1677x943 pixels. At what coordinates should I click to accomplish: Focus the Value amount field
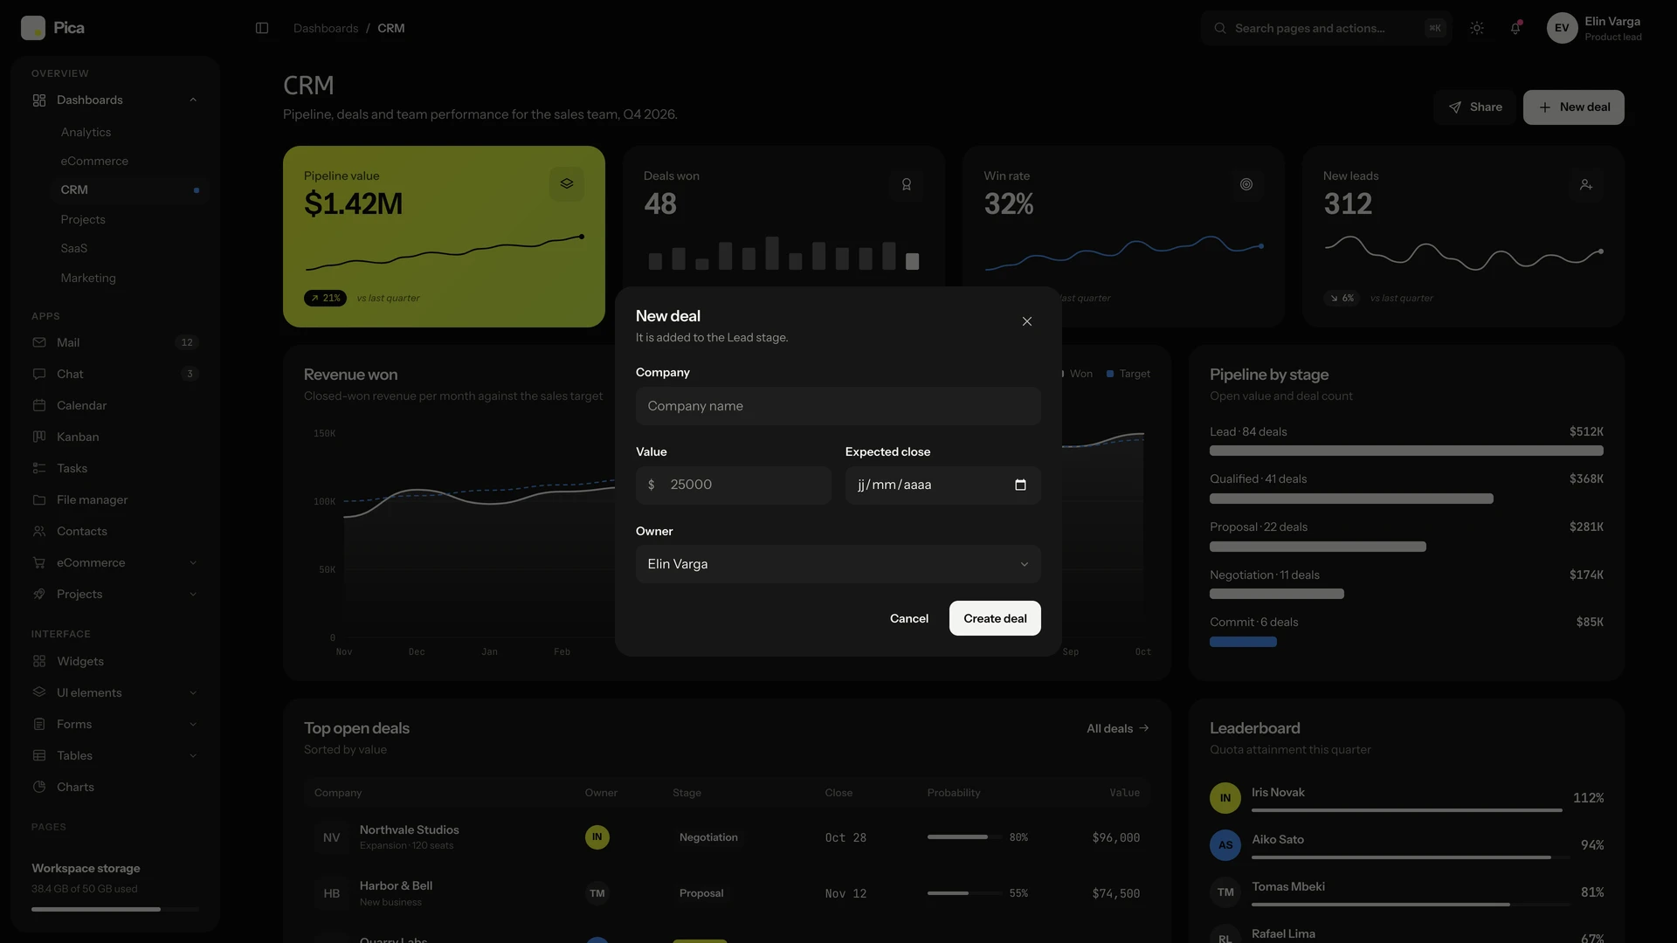coord(734,485)
